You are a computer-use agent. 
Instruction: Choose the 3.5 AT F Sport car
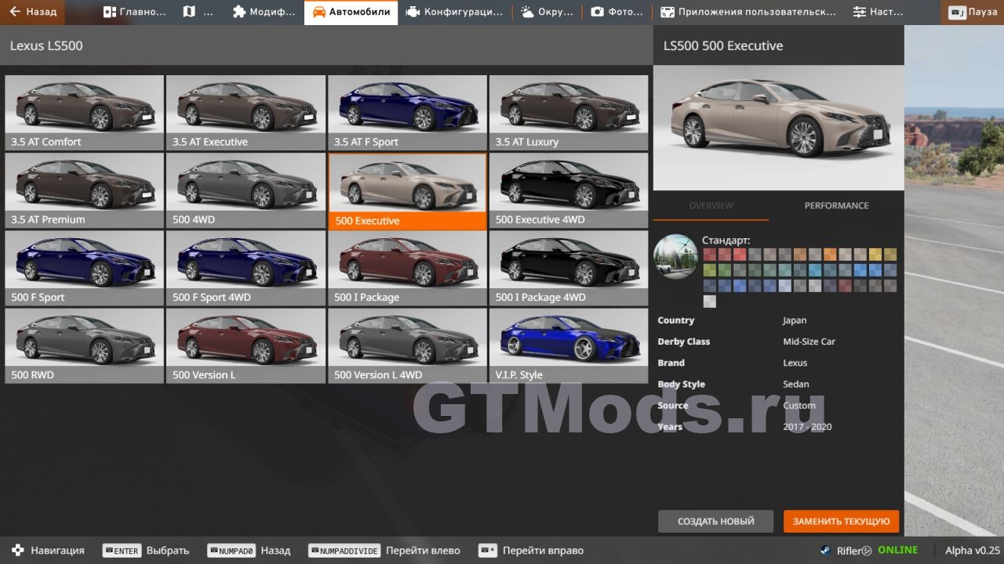click(407, 112)
